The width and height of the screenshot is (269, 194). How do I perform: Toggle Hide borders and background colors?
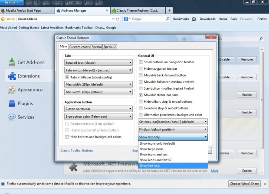click(x=67, y=137)
